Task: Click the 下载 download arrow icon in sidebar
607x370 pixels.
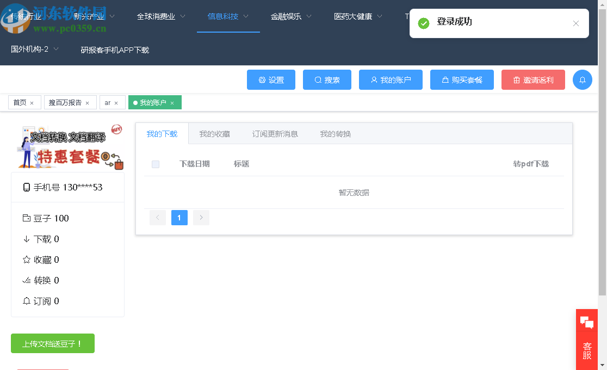Action: tap(27, 239)
